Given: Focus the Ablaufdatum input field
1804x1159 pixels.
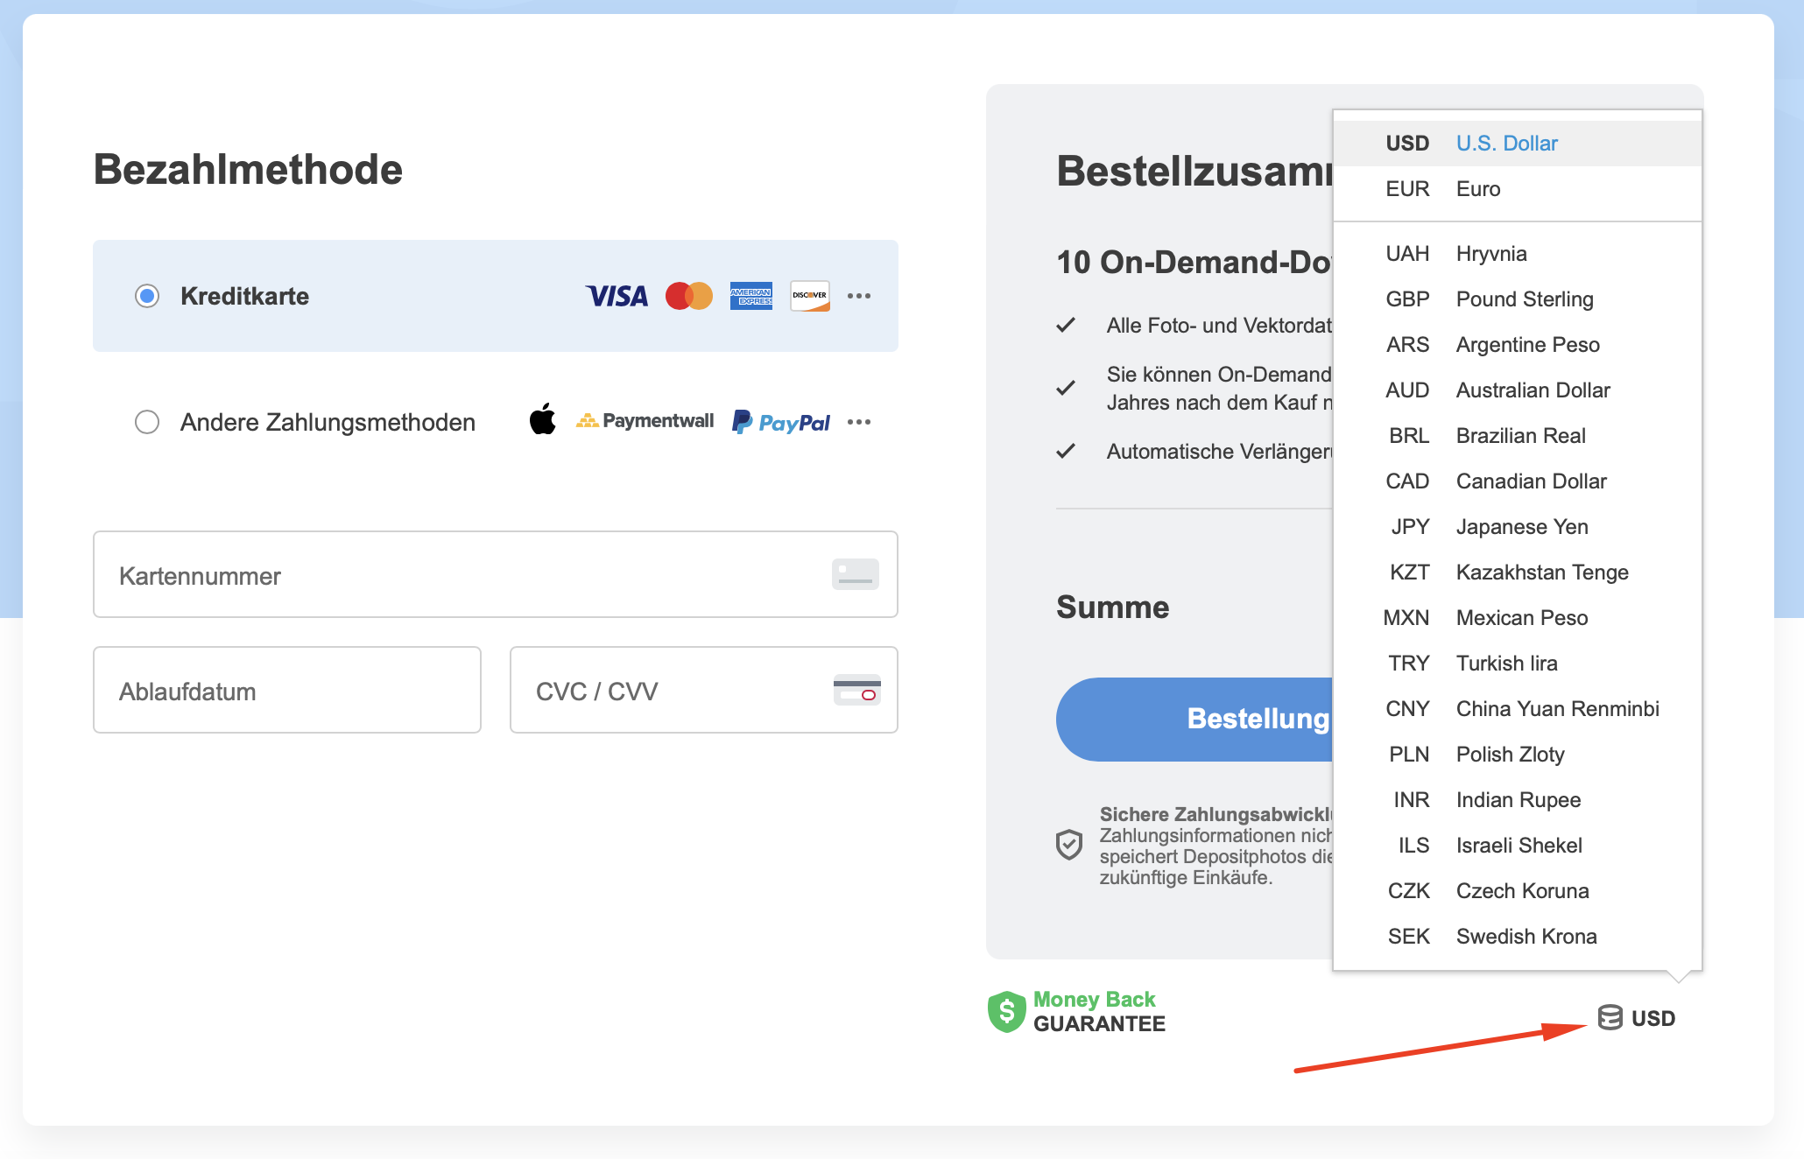Looking at the screenshot, I should (287, 690).
